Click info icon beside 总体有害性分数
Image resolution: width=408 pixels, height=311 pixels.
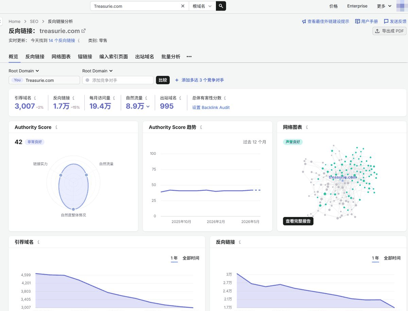[x=225, y=98]
